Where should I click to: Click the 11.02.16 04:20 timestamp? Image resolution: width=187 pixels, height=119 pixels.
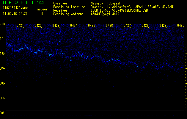(x=15, y=14)
